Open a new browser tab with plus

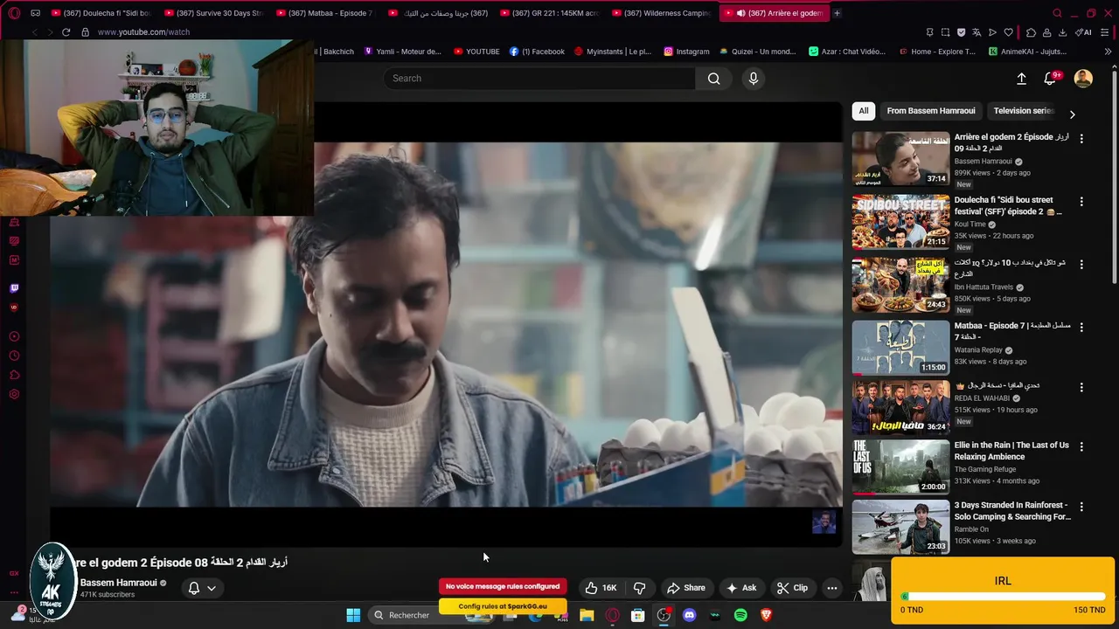837,13
